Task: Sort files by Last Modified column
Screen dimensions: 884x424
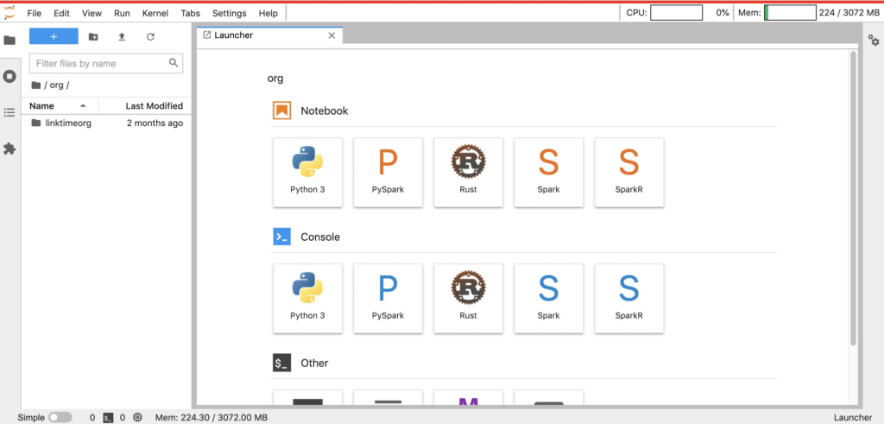Action: coord(145,106)
